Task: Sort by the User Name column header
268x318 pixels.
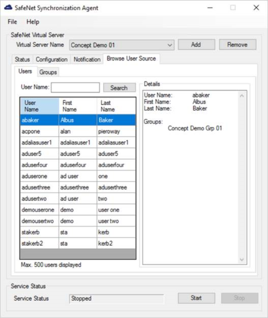Action: click(39, 106)
